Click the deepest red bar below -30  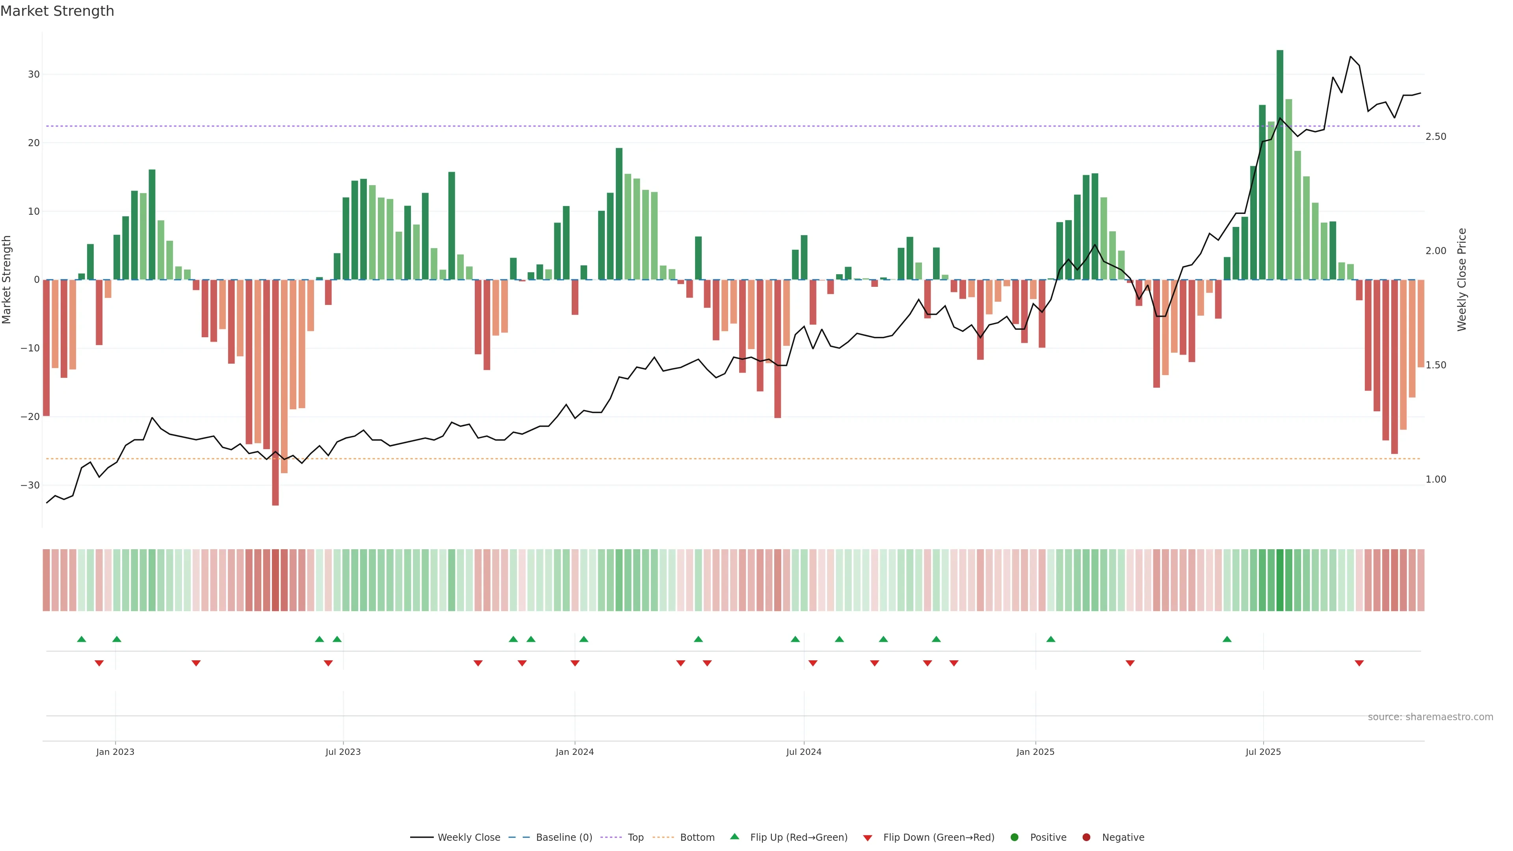pos(275,392)
